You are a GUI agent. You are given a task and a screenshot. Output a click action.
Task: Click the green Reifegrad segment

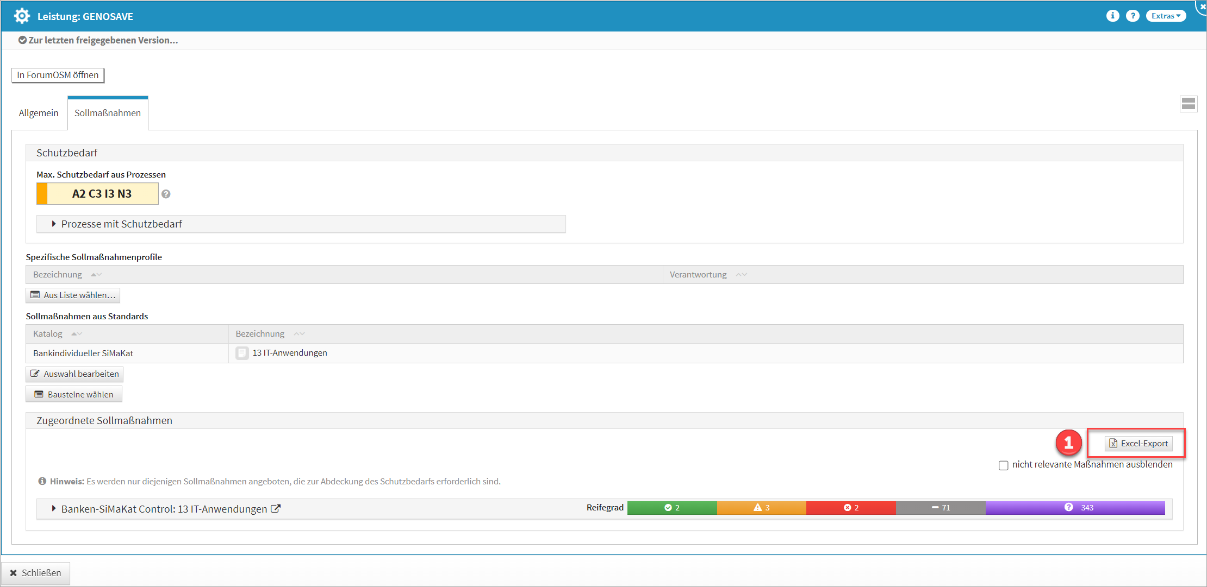[x=671, y=508]
